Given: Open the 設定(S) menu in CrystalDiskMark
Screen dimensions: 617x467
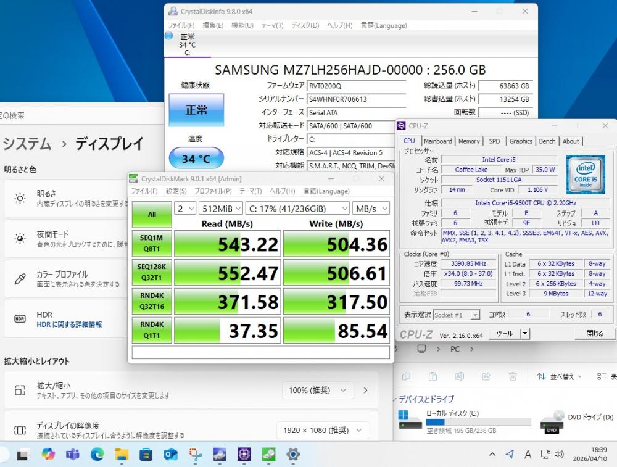Looking at the screenshot, I should [x=176, y=191].
